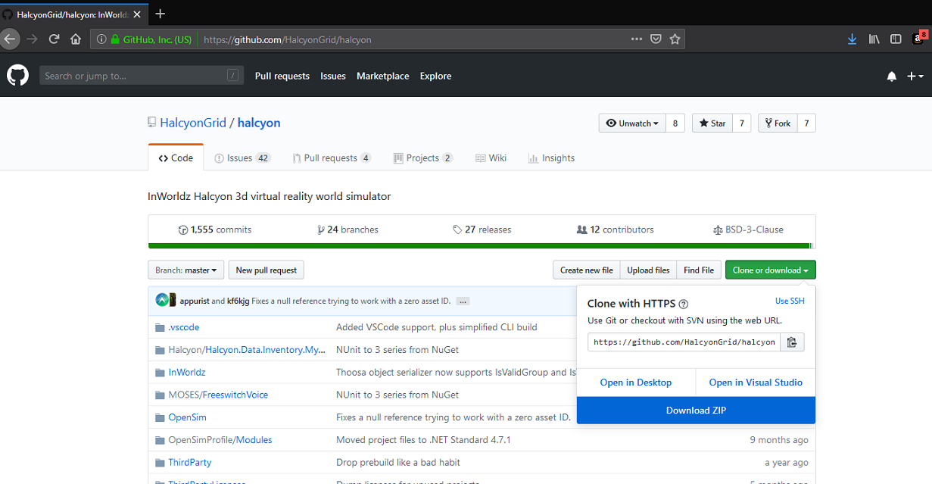Open the HalcyonGrid owner link
This screenshot has width=932, height=484.
pyautogui.click(x=193, y=123)
